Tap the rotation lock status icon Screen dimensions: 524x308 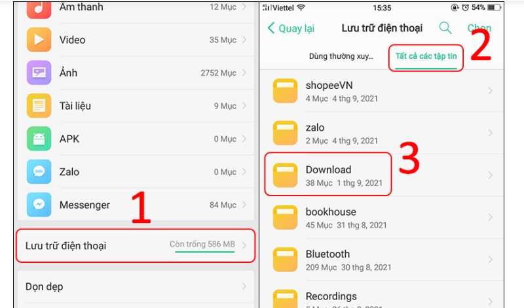point(455,7)
